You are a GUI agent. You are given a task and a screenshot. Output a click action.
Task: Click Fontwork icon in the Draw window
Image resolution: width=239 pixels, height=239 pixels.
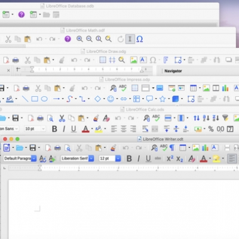pyautogui.click(x=166, y=60)
